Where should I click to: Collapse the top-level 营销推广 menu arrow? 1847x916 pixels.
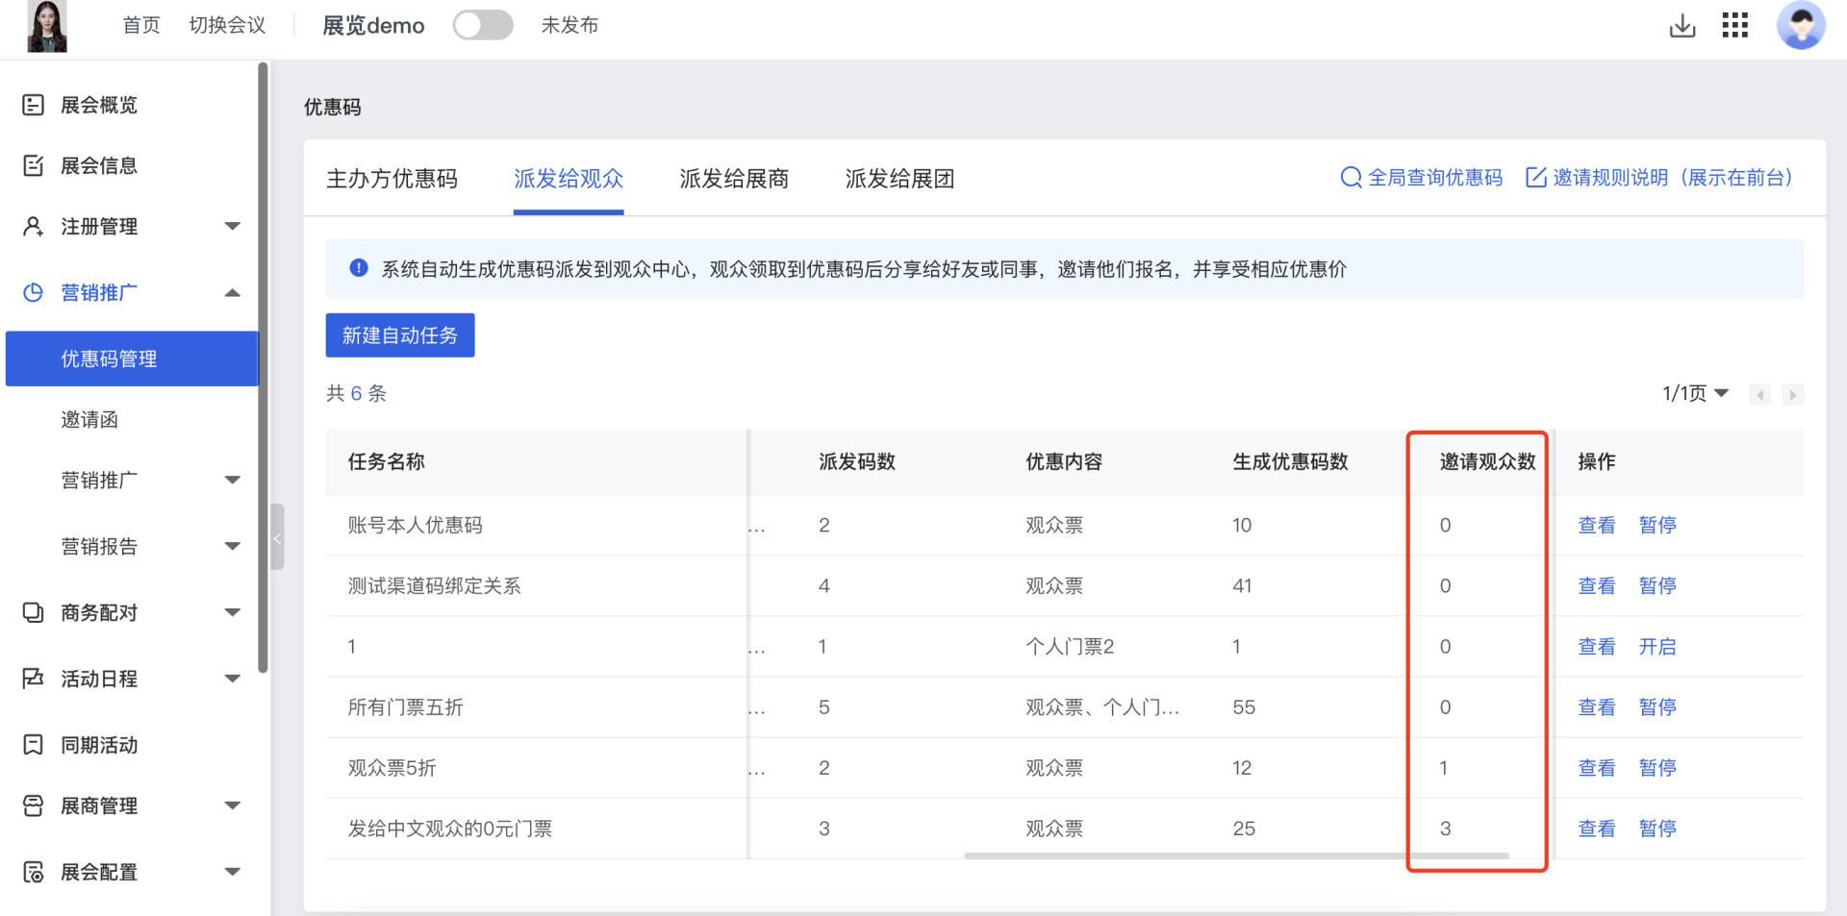[x=232, y=292]
